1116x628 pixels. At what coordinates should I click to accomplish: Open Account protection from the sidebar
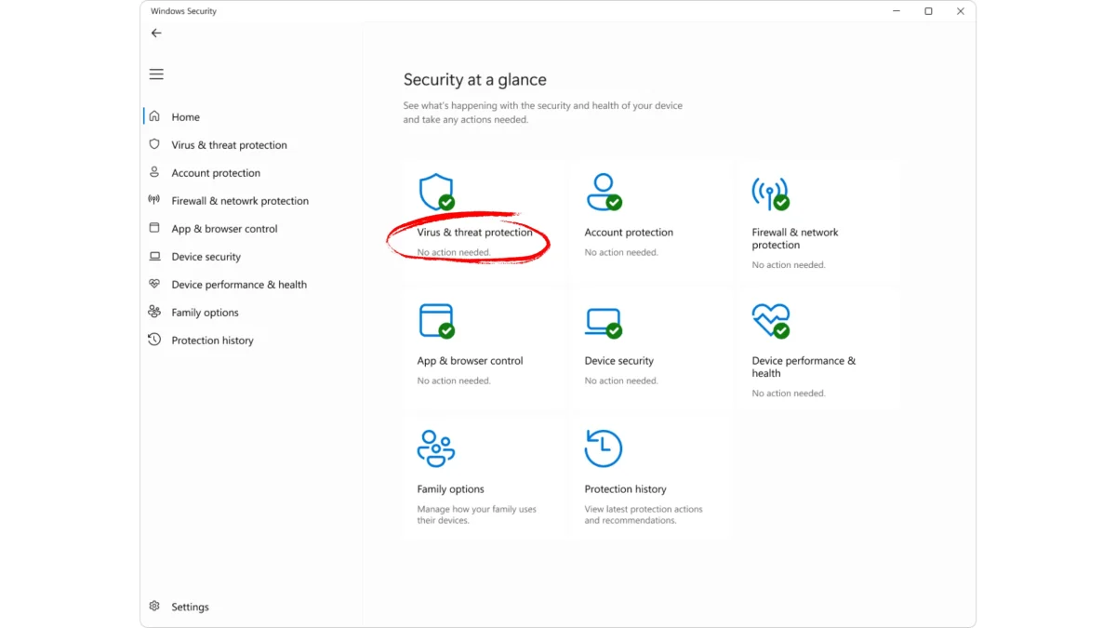tap(216, 173)
